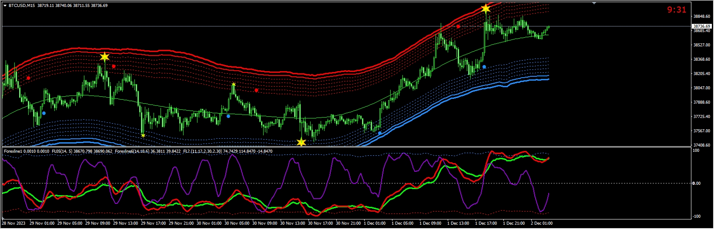The height and width of the screenshot is (229, 714).
Task: Click the oscillator scale label 100
Action: (696, 150)
